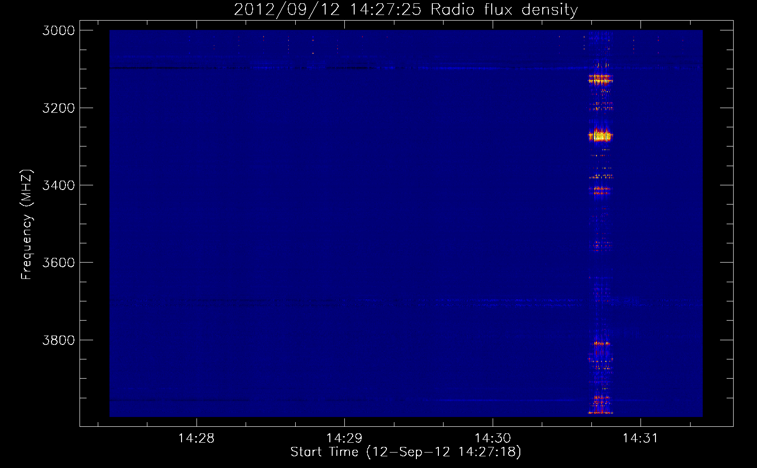
Task: Click the 'Start Time (12-Sep-12 14:27:18)' axis title
Action: tap(406, 452)
